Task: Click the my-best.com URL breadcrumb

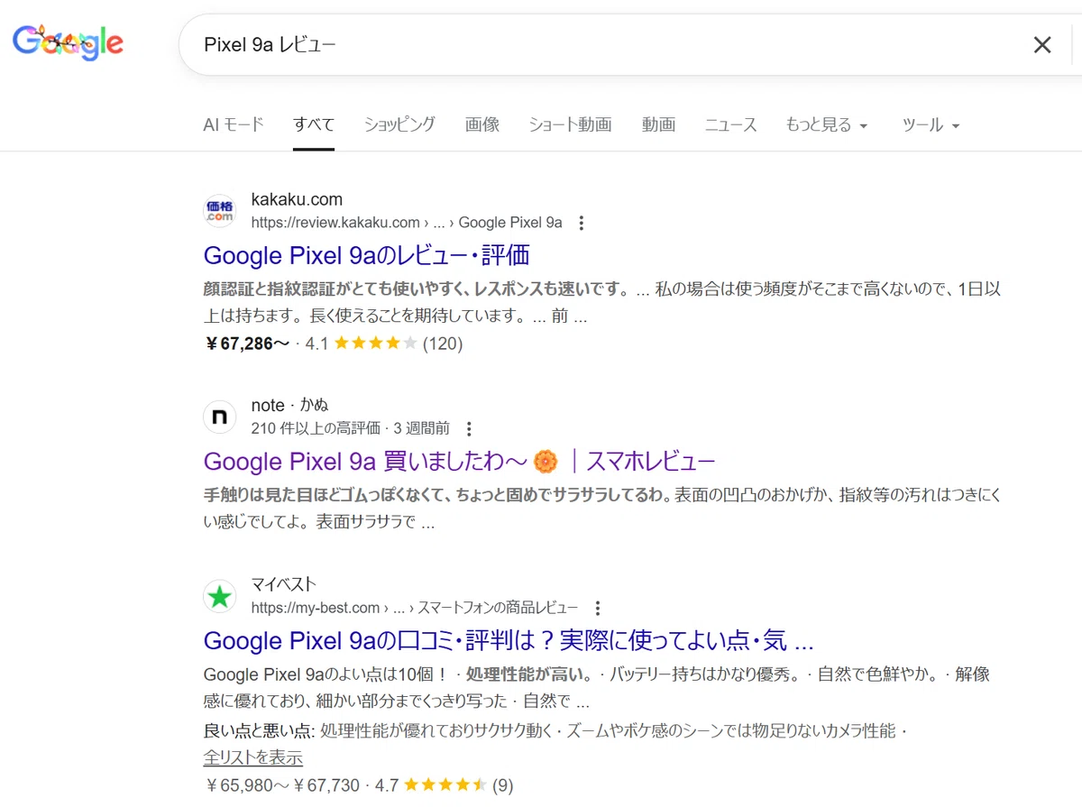Action: pos(415,608)
